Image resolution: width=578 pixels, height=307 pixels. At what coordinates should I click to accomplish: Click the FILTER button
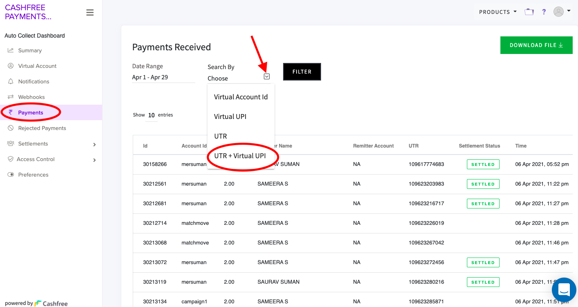tap(302, 72)
